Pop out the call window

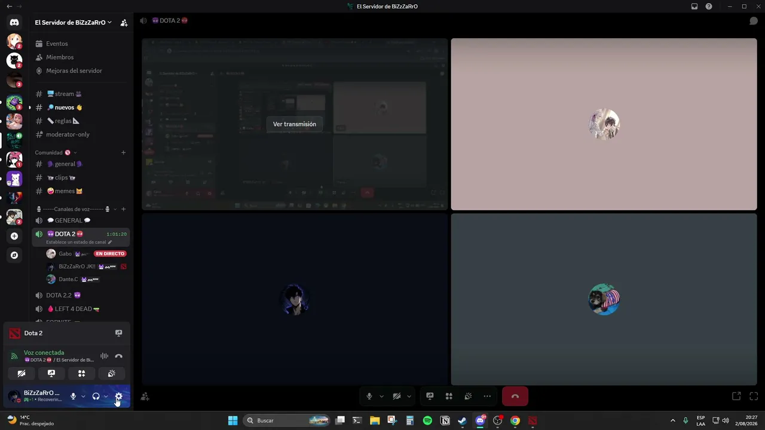[x=736, y=396]
